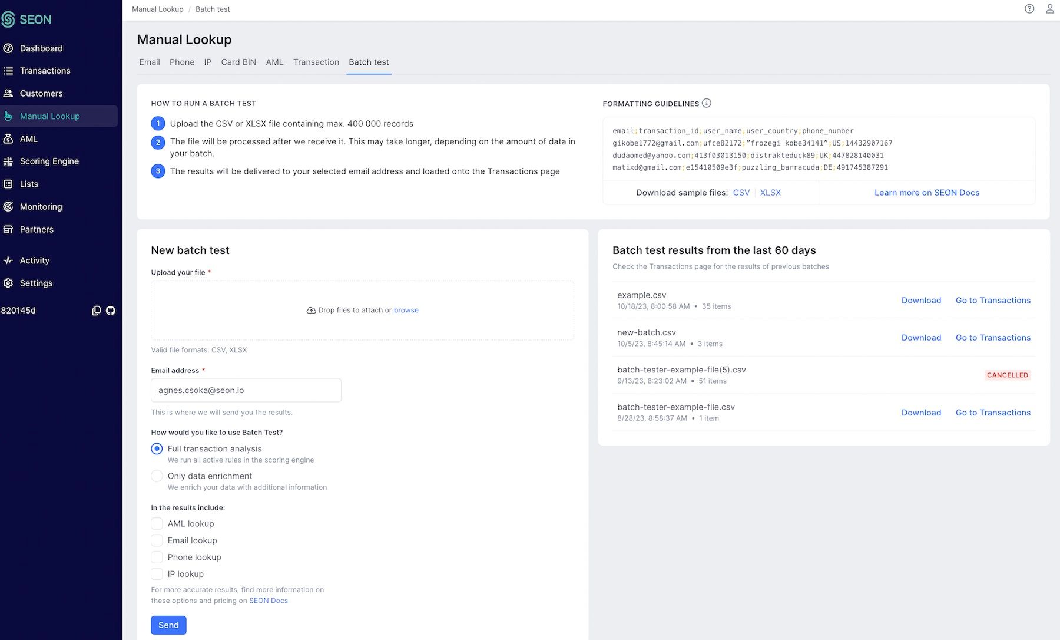The image size is (1060, 640).
Task: Download batch-tester-example-file.csv results
Action: click(x=921, y=413)
